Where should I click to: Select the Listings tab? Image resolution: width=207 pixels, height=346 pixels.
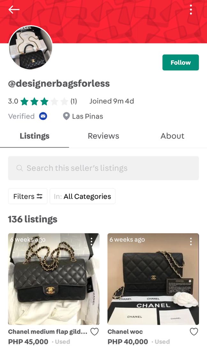click(34, 136)
